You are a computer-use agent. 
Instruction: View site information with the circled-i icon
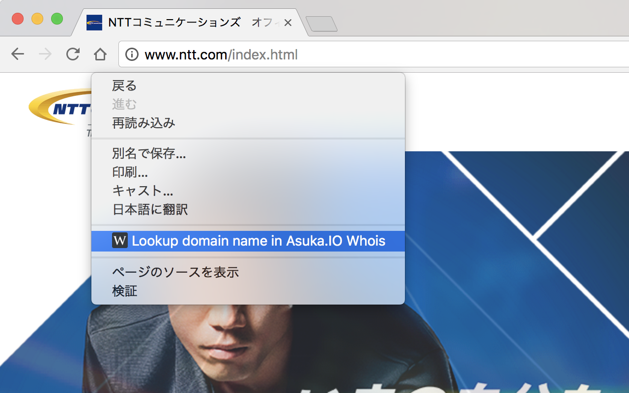click(132, 55)
